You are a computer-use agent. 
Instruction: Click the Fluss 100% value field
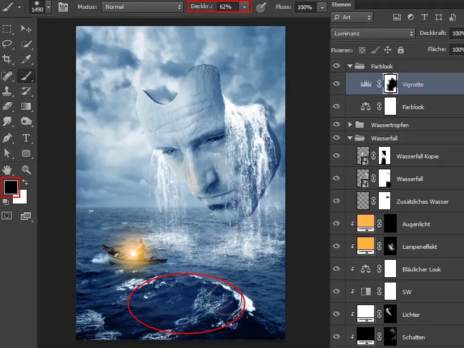pos(306,8)
